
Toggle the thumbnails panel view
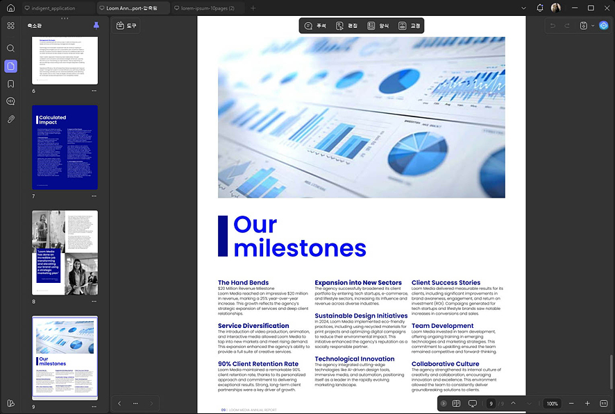coord(10,66)
